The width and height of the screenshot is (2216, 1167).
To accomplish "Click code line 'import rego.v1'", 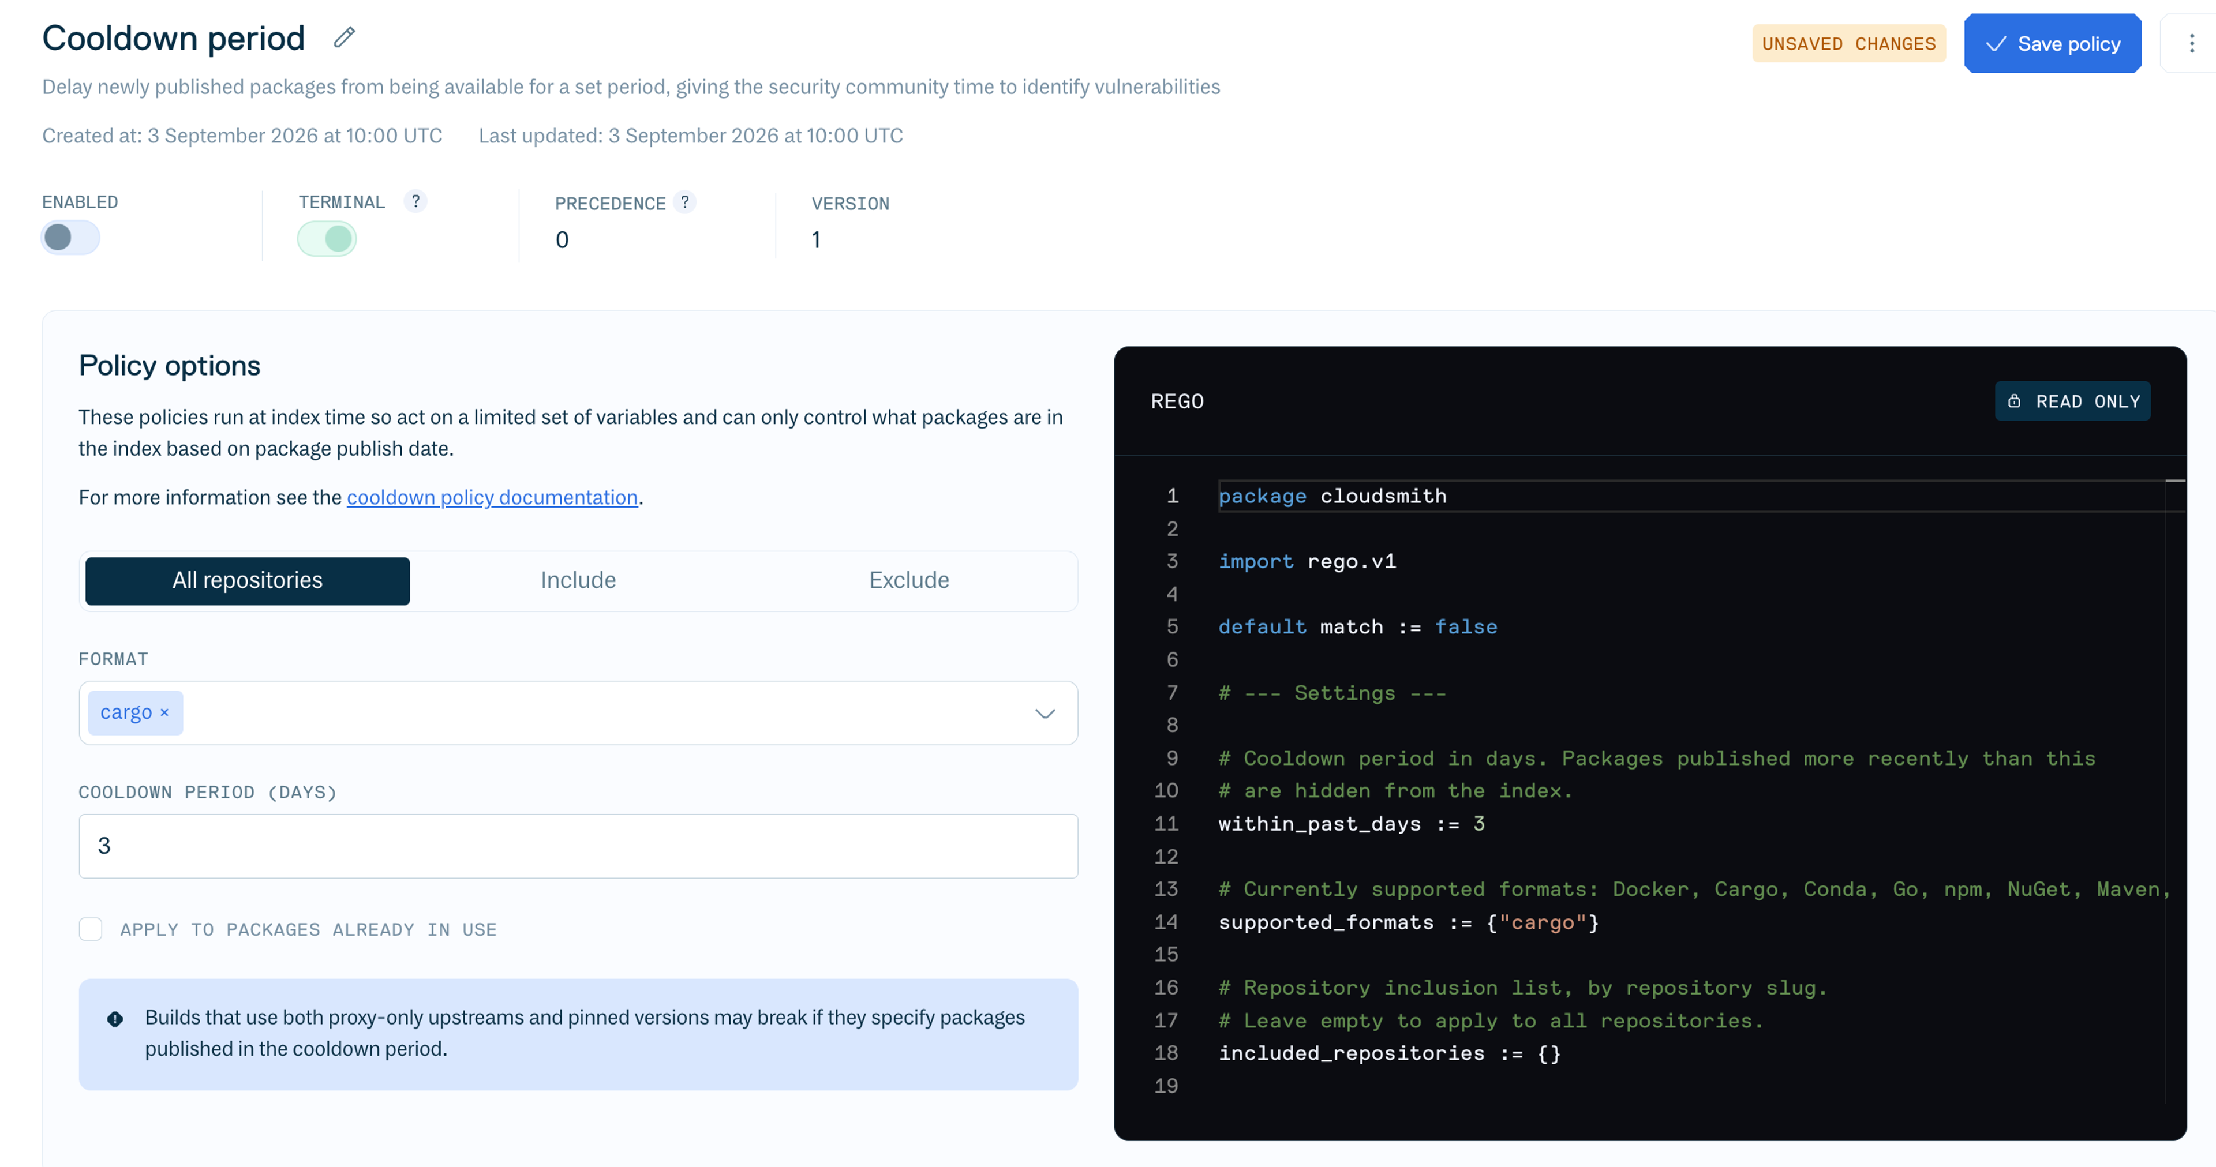I will [1307, 561].
